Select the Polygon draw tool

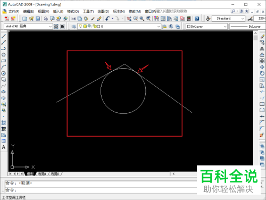[4, 55]
